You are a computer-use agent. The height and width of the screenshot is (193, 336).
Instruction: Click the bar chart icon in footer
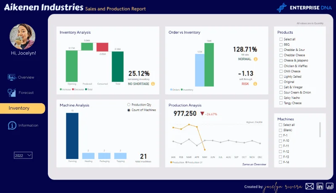330,186
